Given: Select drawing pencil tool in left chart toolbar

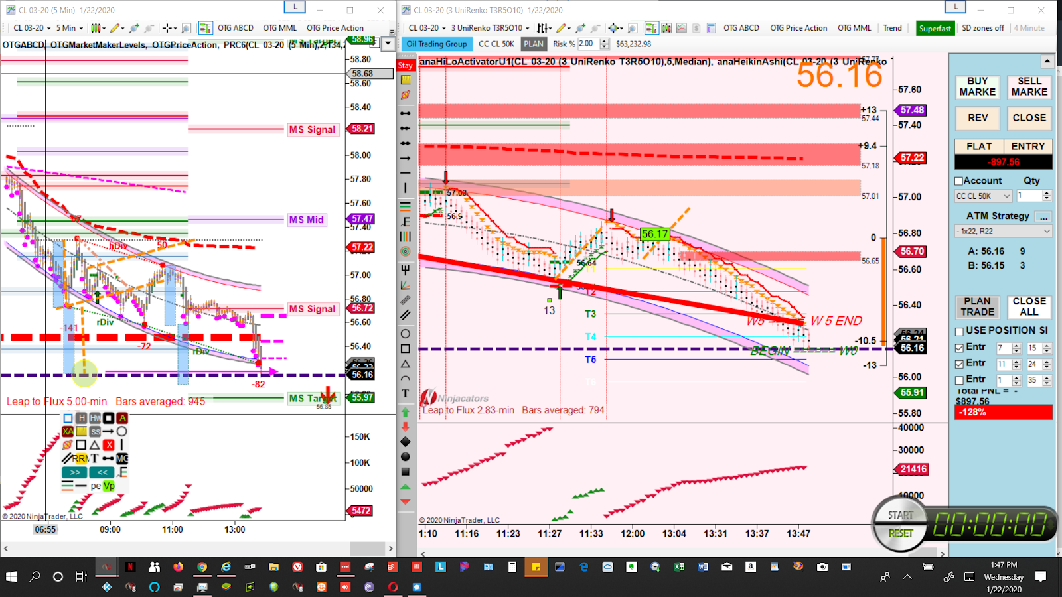Looking at the screenshot, I should click(x=117, y=28).
